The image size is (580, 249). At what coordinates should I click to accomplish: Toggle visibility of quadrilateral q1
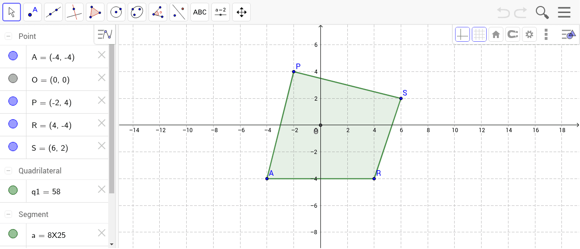tap(13, 190)
